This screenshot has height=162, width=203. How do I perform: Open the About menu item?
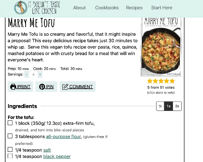(x=80, y=8)
